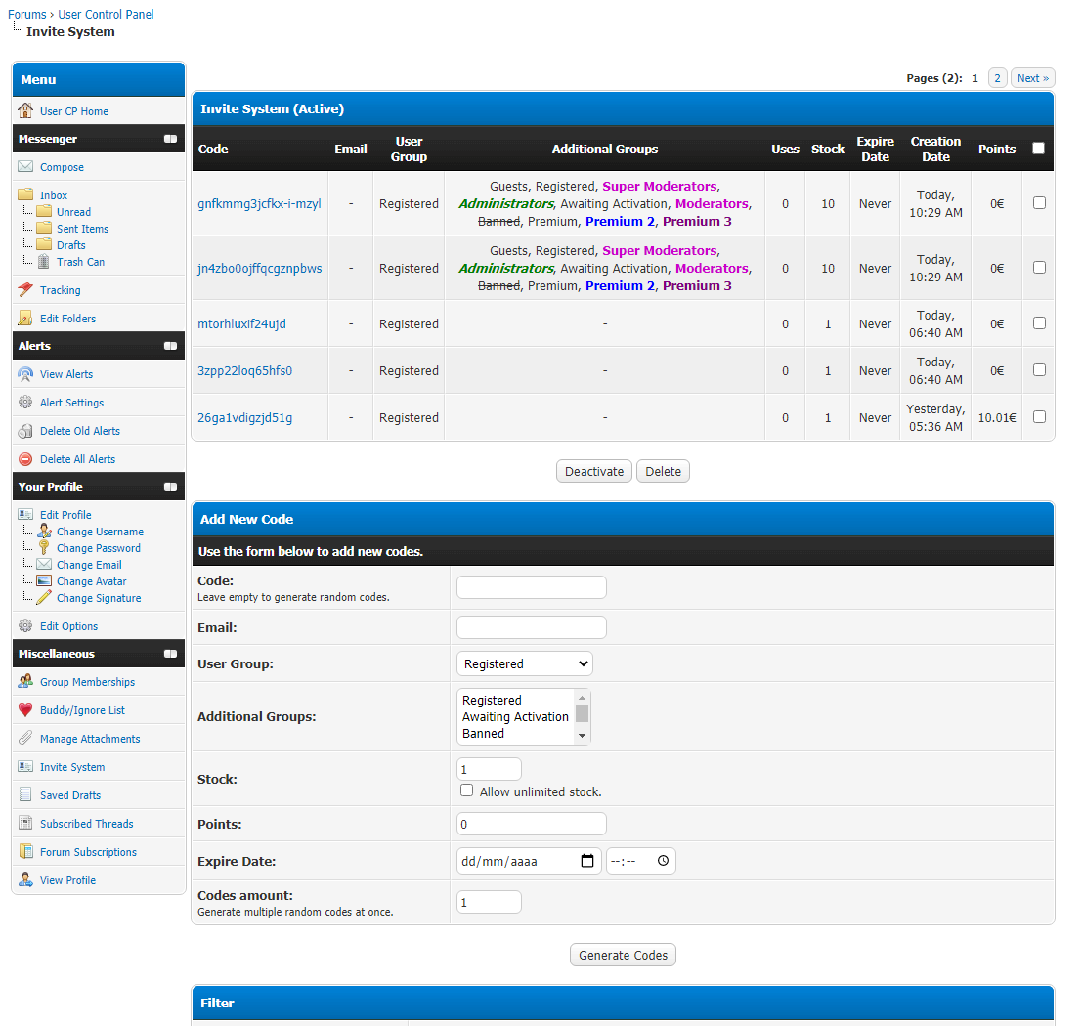The height and width of the screenshot is (1026, 1083).
Task: Click the User CP Home house icon
Action: (x=25, y=111)
